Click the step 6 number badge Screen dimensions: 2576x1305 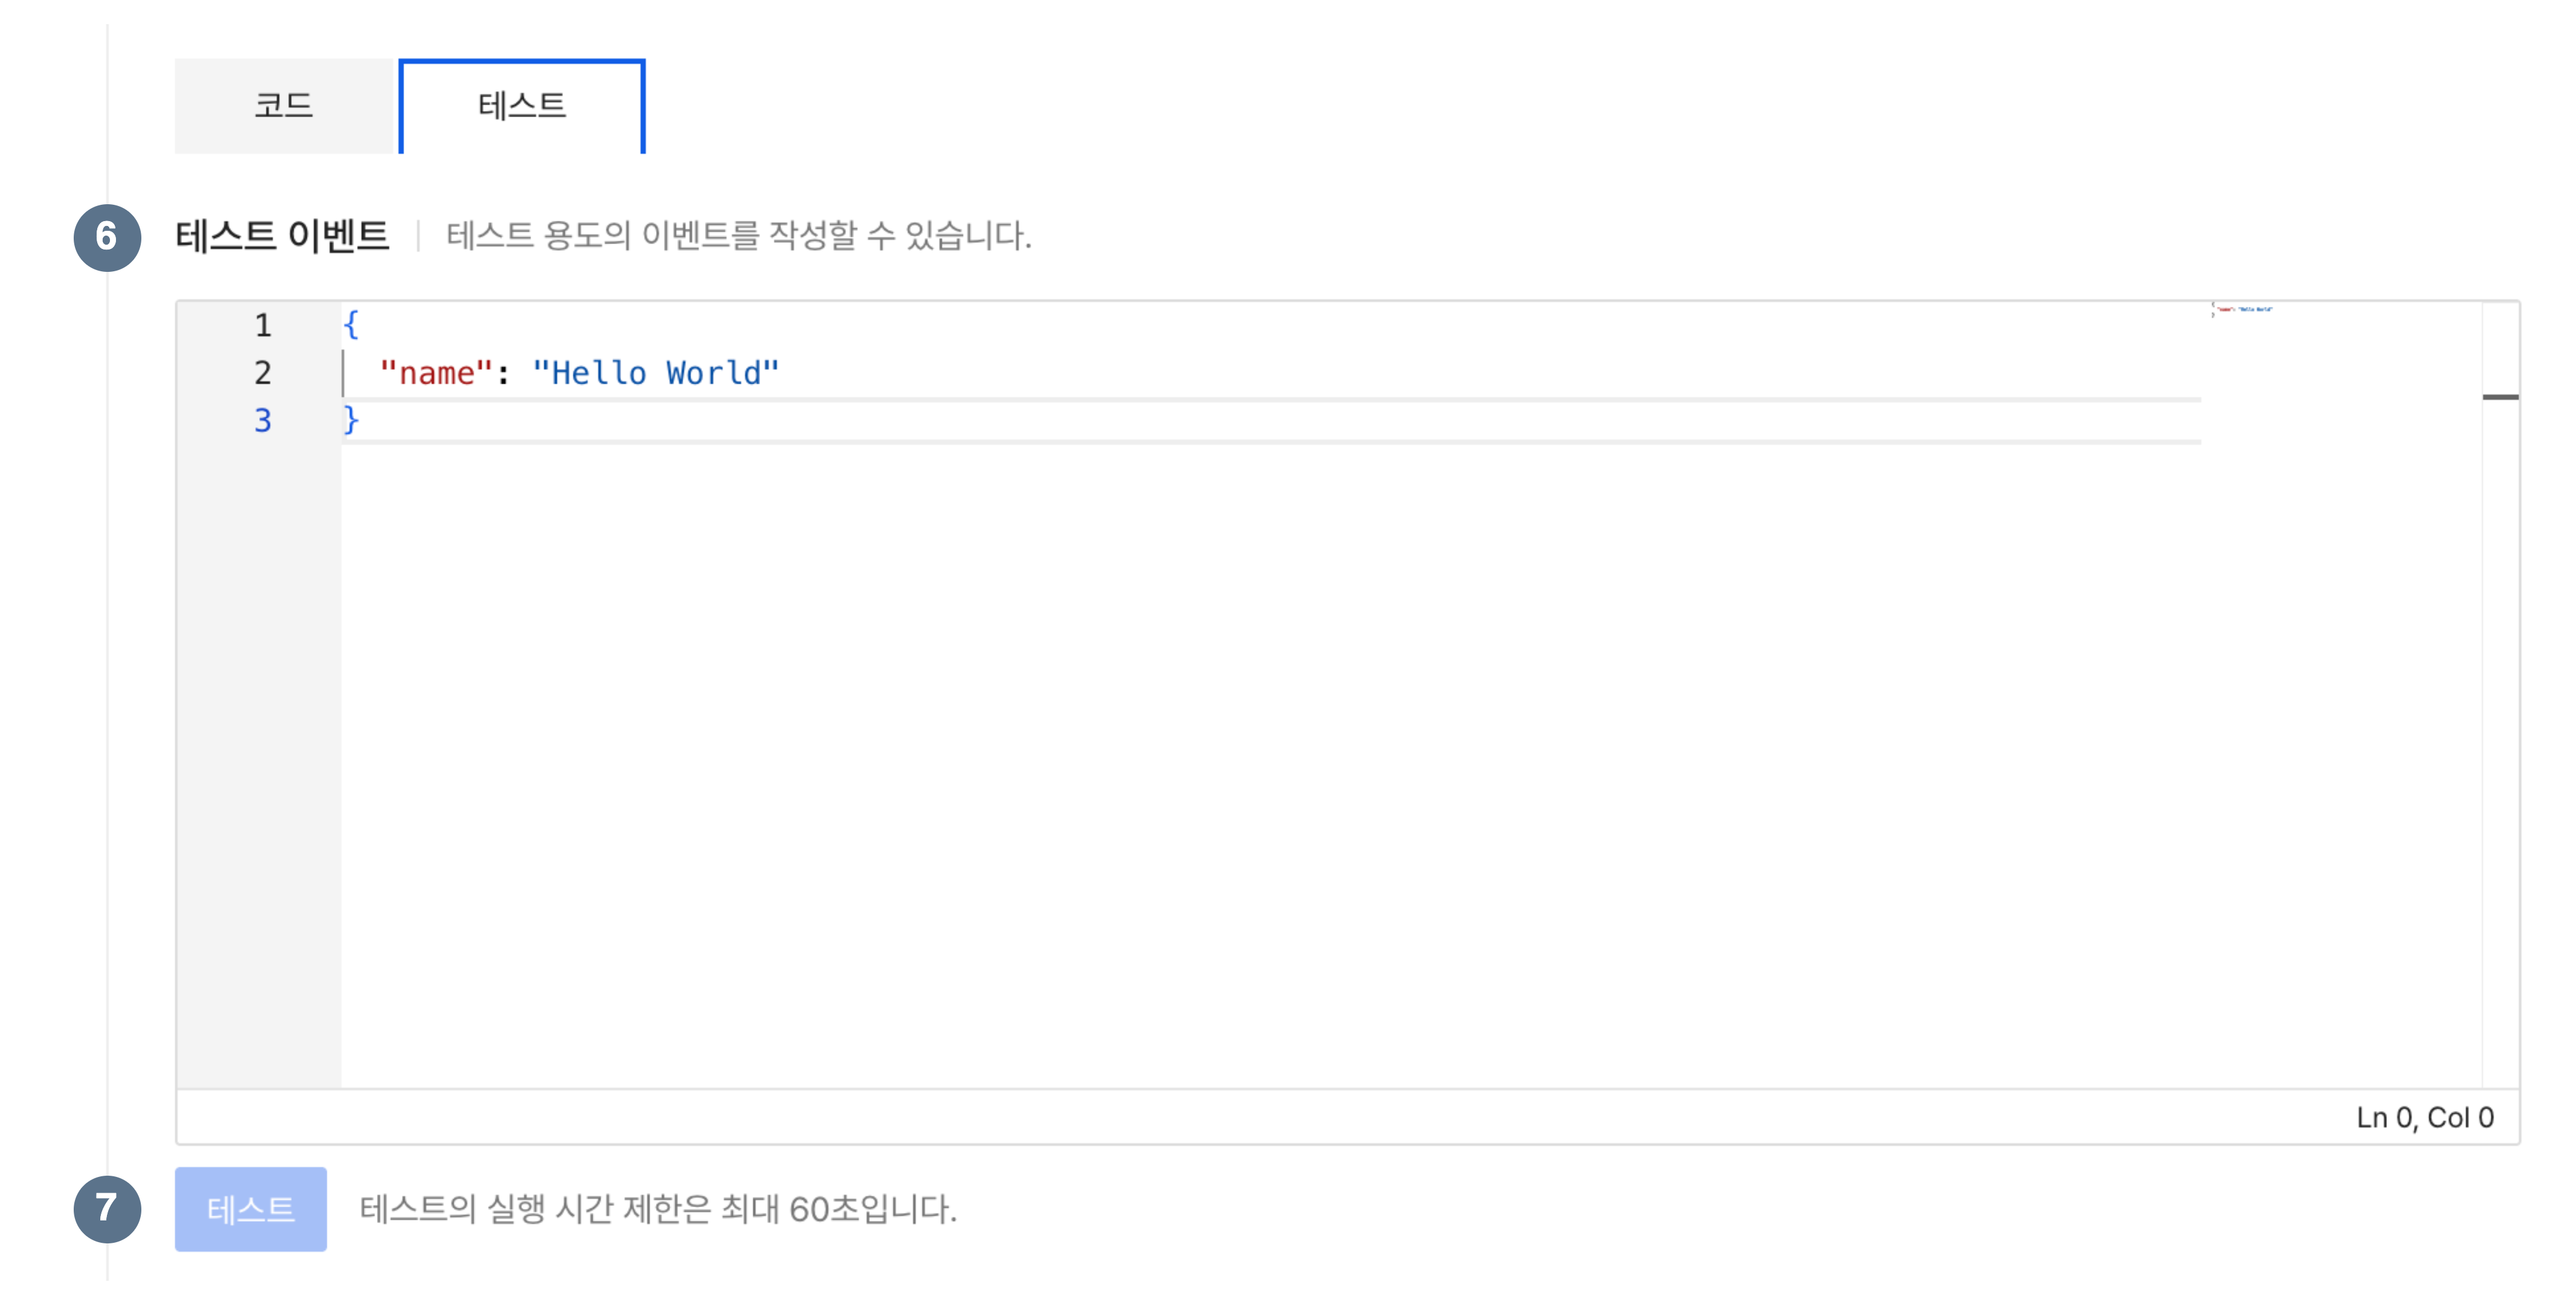point(107,237)
